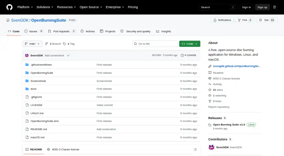Click the commit status checkmark icon
284x156 pixels.
tap(68, 55)
